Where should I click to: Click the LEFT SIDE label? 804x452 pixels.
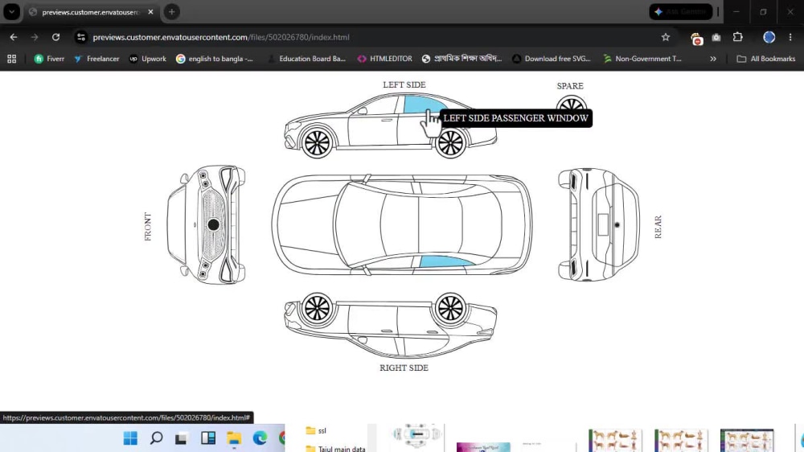(x=404, y=84)
